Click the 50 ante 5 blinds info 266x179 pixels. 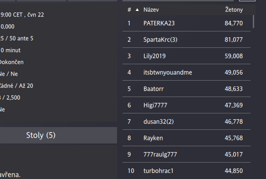[x=21, y=39]
